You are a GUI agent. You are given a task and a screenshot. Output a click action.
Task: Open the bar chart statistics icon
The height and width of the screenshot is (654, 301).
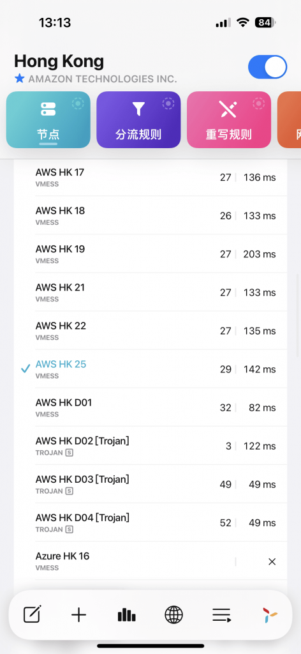(x=126, y=615)
